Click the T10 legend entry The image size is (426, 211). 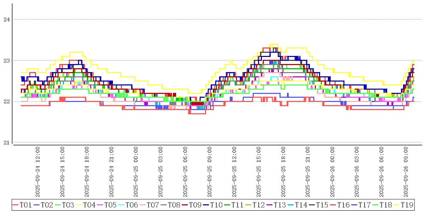(216, 205)
